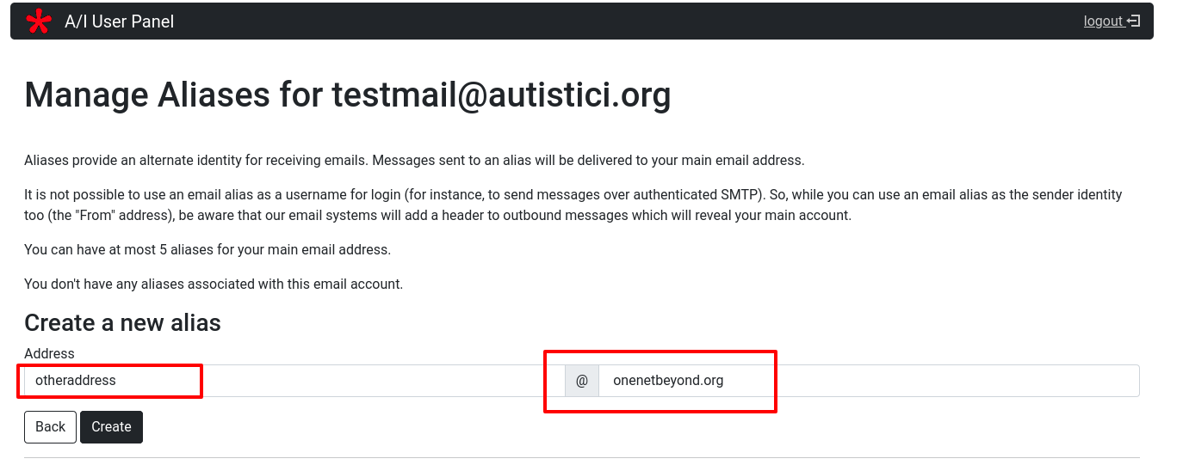Click the @ symbol addon box
The image size is (1183, 471).
(x=582, y=381)
